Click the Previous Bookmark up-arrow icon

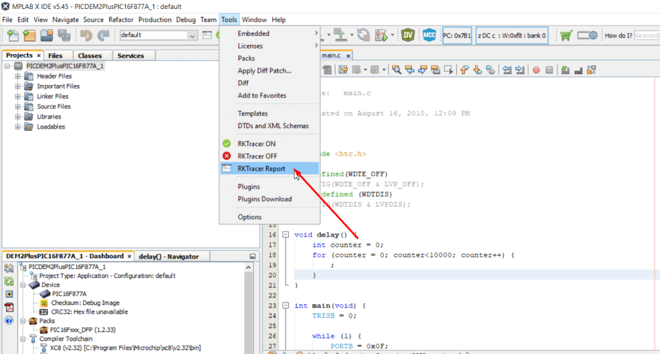(x=464, y=70)
